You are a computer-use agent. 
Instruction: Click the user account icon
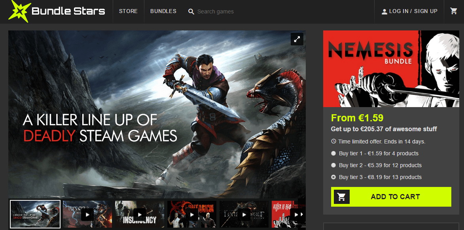click(x=384, y=11)
